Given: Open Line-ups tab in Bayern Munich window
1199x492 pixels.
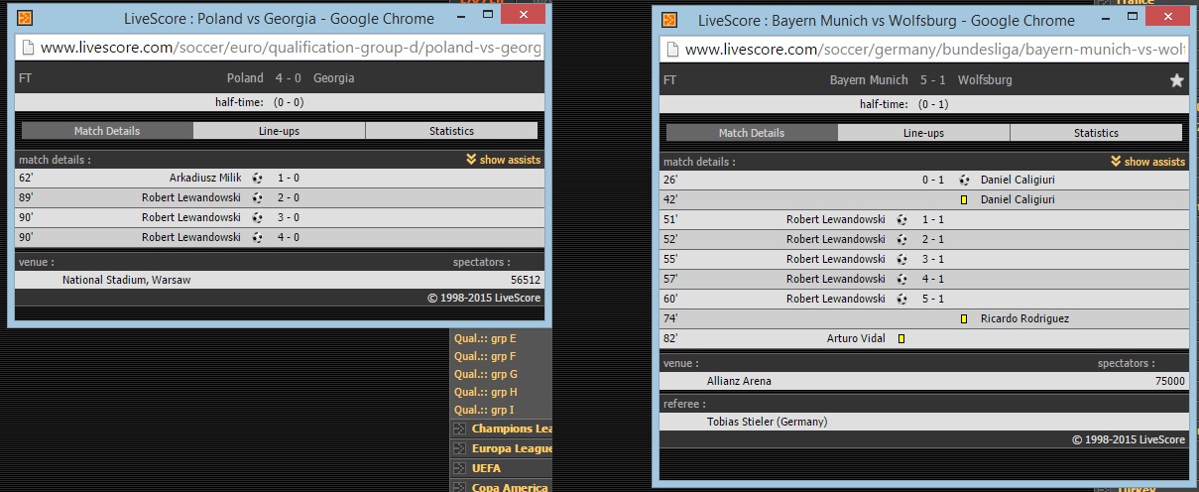Looking at the screenshot, I should coord(924,133).
